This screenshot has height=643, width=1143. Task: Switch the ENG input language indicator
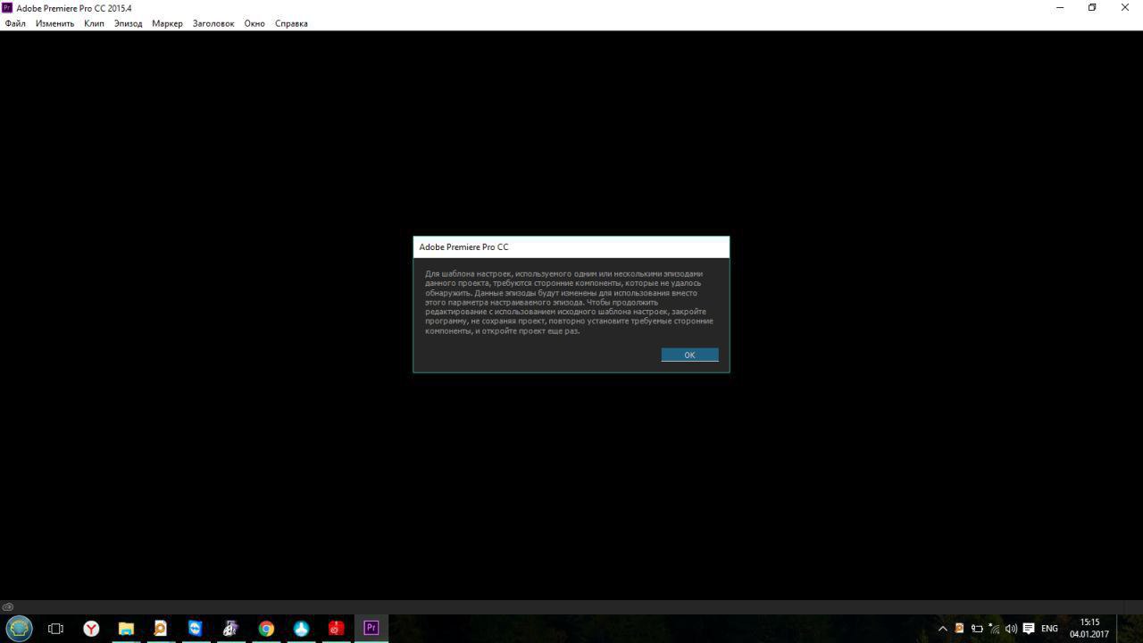coord(1049,629)
